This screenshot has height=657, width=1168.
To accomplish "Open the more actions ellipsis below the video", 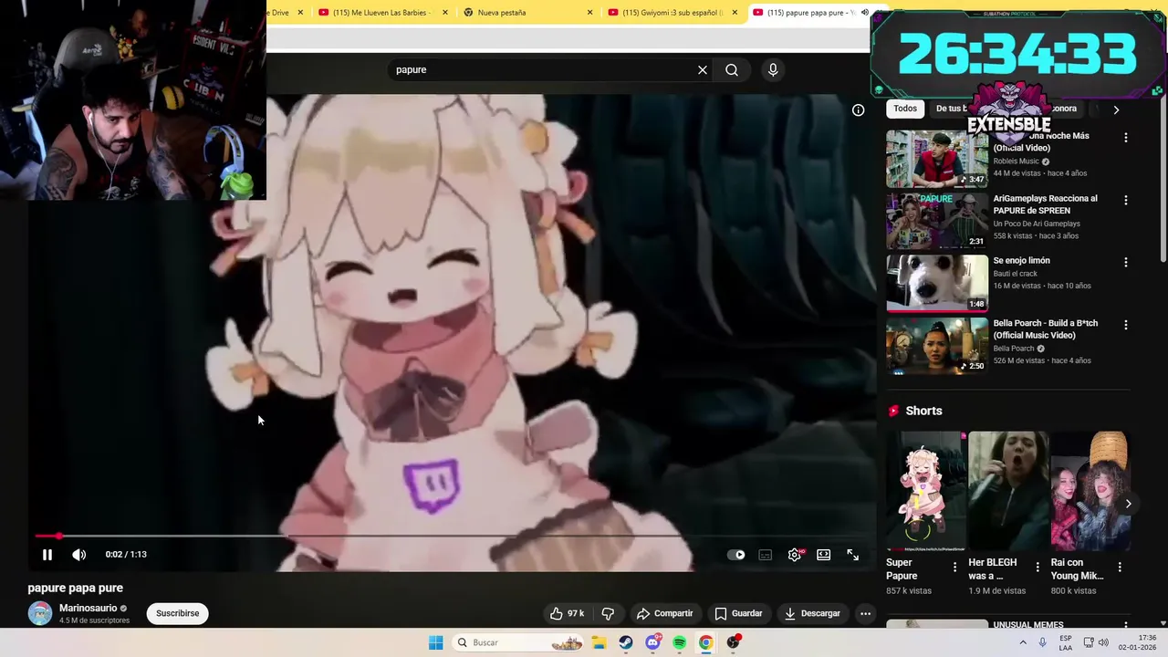I will [865, 613].
